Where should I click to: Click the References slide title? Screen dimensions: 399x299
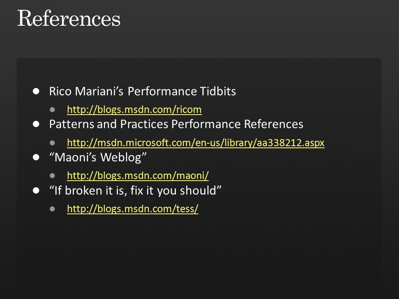tap(69, 18)
